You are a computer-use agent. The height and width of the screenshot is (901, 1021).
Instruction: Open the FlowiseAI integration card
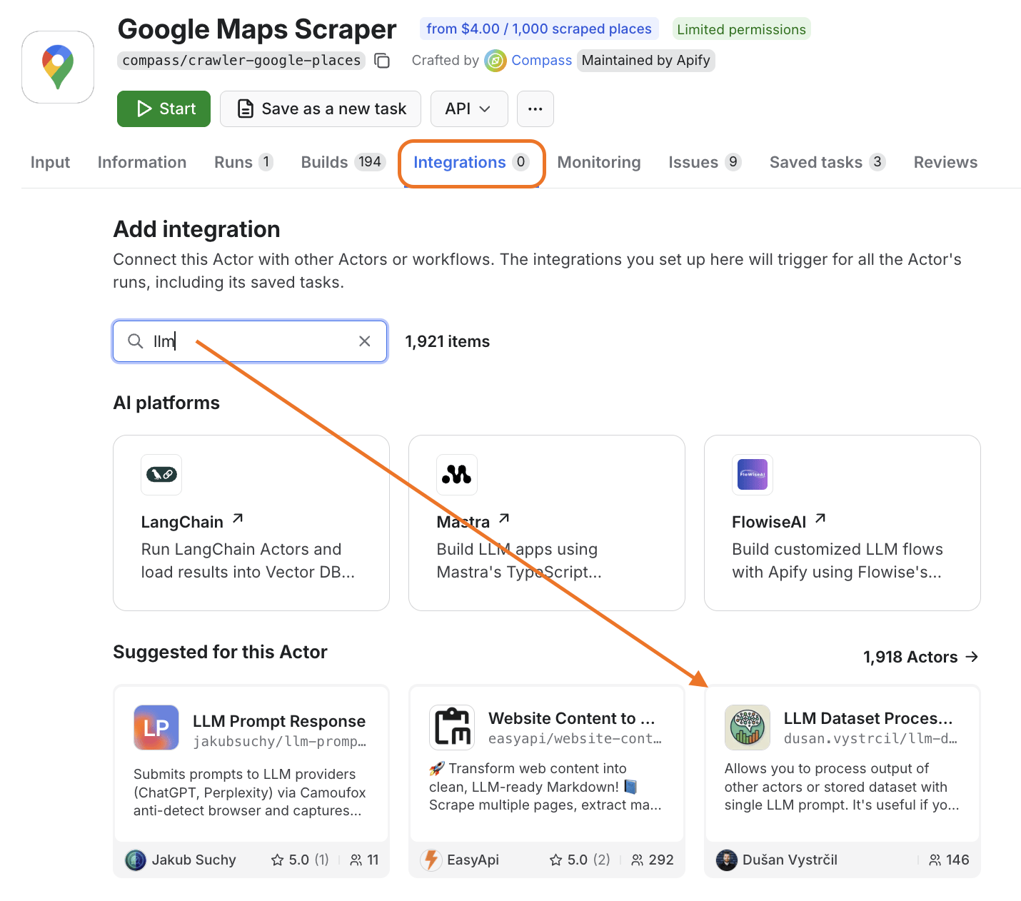click(843, 523)
